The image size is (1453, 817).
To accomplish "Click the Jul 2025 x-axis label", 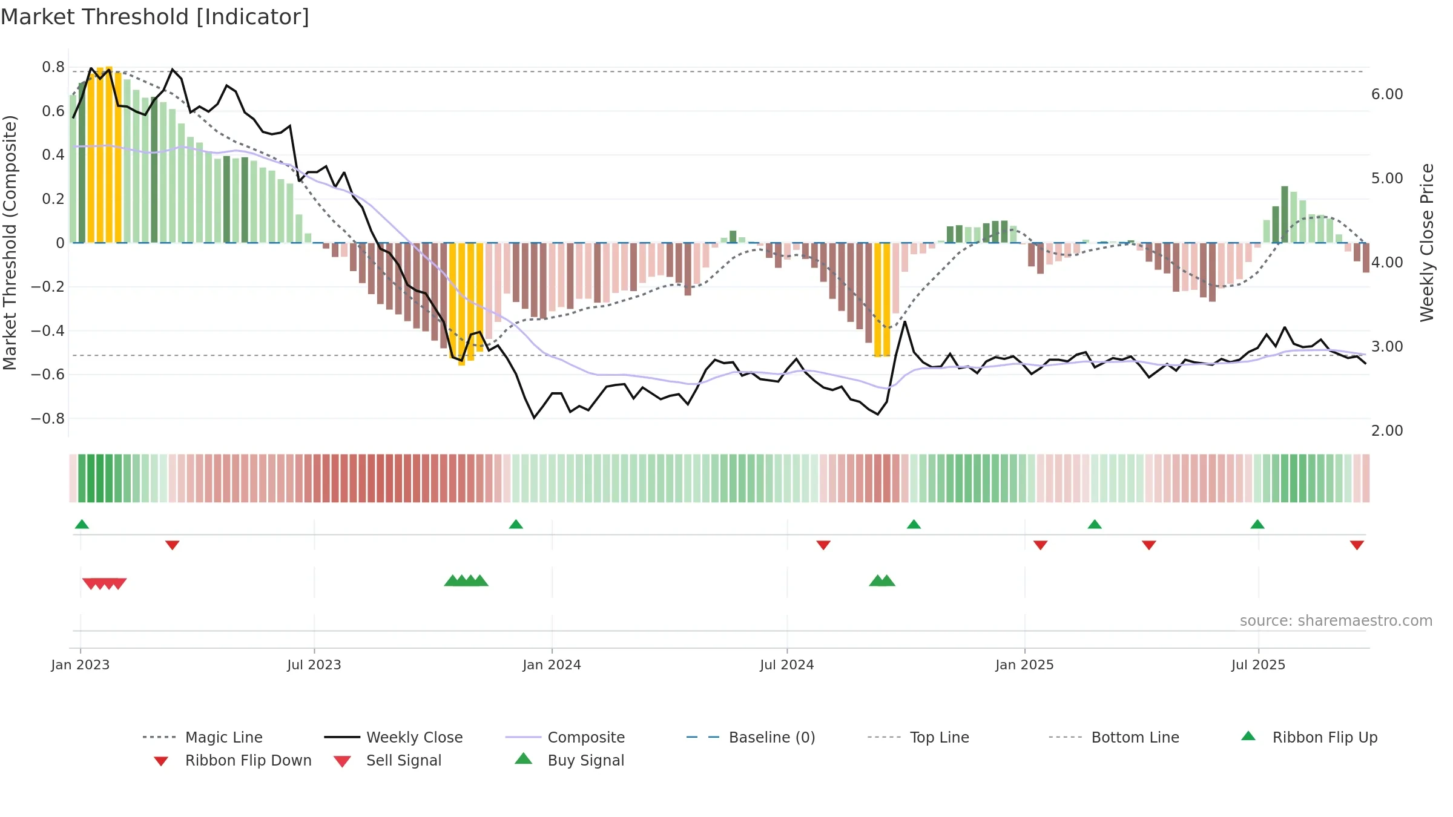I will click(1258, 665).
